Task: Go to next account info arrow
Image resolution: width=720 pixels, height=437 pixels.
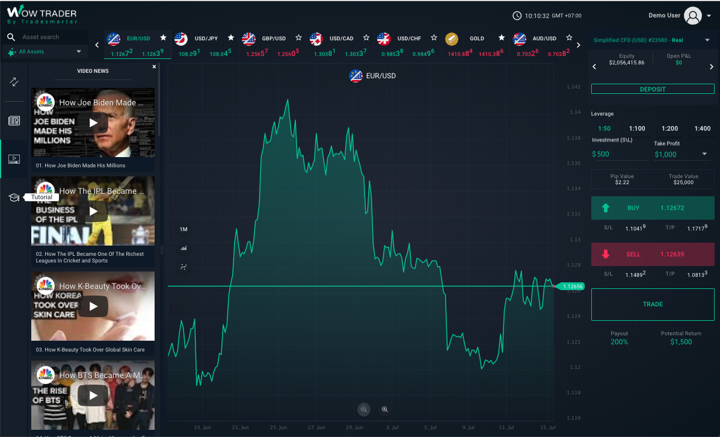Action: [711, 67]
